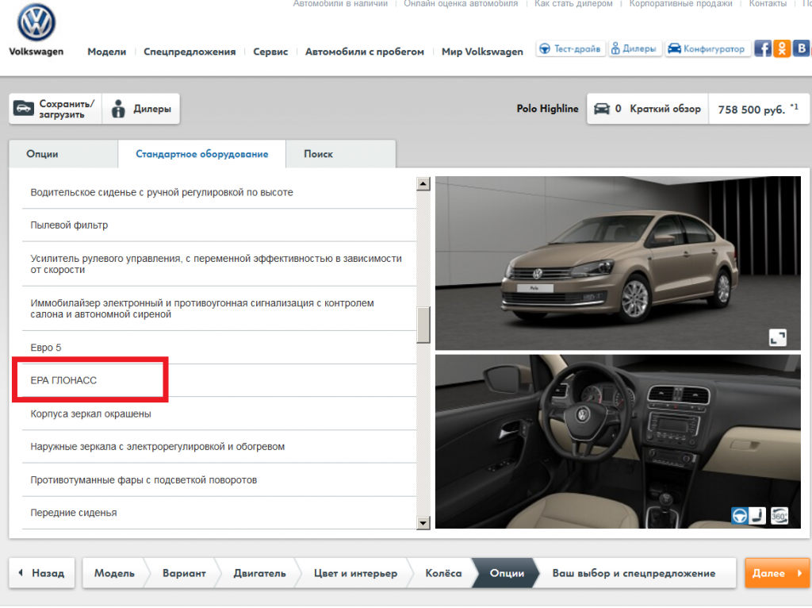812x608 pixels.
Task: Switch interior to seat view icon
Action: tap(757, 516)
